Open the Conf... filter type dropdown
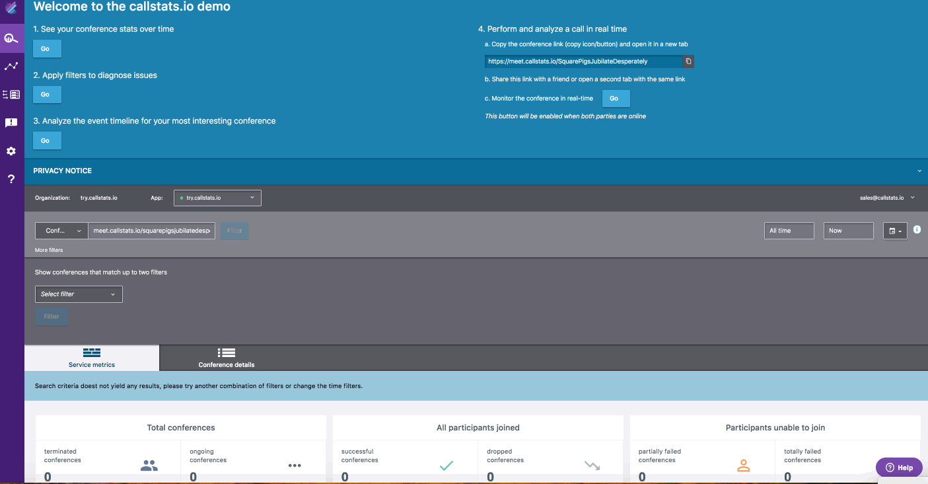The image size is (928, 484). point(61,231)
